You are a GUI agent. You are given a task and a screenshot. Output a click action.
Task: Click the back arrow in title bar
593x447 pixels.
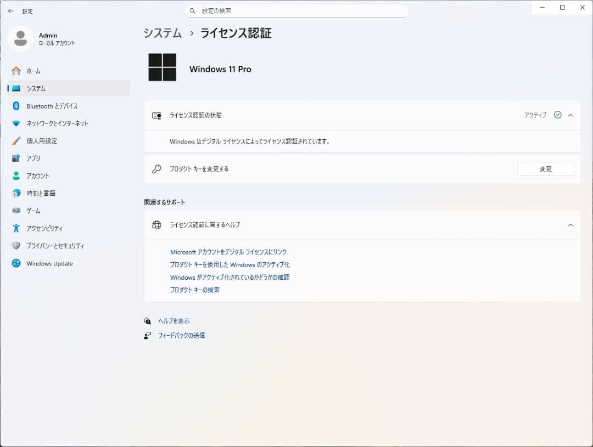click(x=10, y=11)
